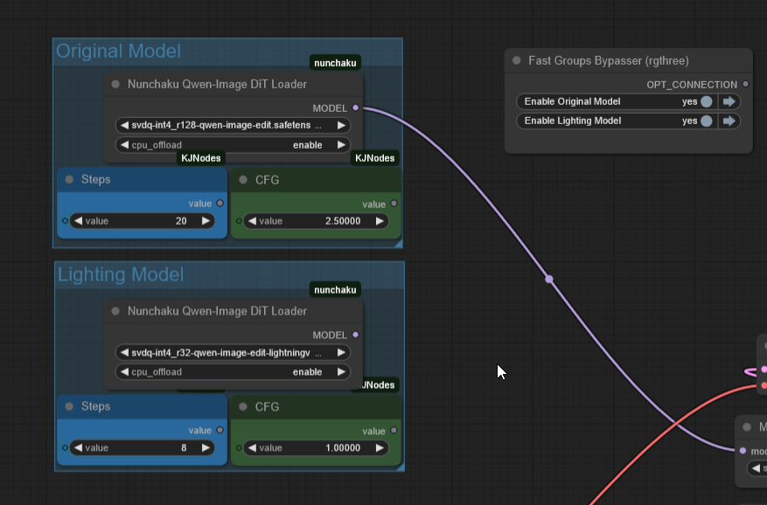
Task: Toggle Enable Lighting Model switch
Action: [x=707, y=121]
